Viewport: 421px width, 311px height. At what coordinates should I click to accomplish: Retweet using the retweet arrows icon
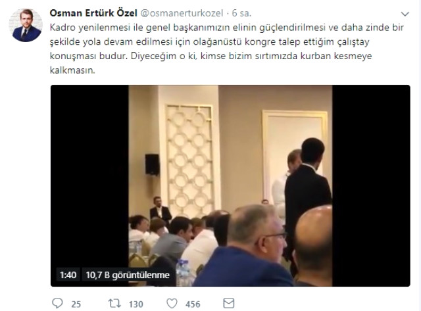coord(114,304)
